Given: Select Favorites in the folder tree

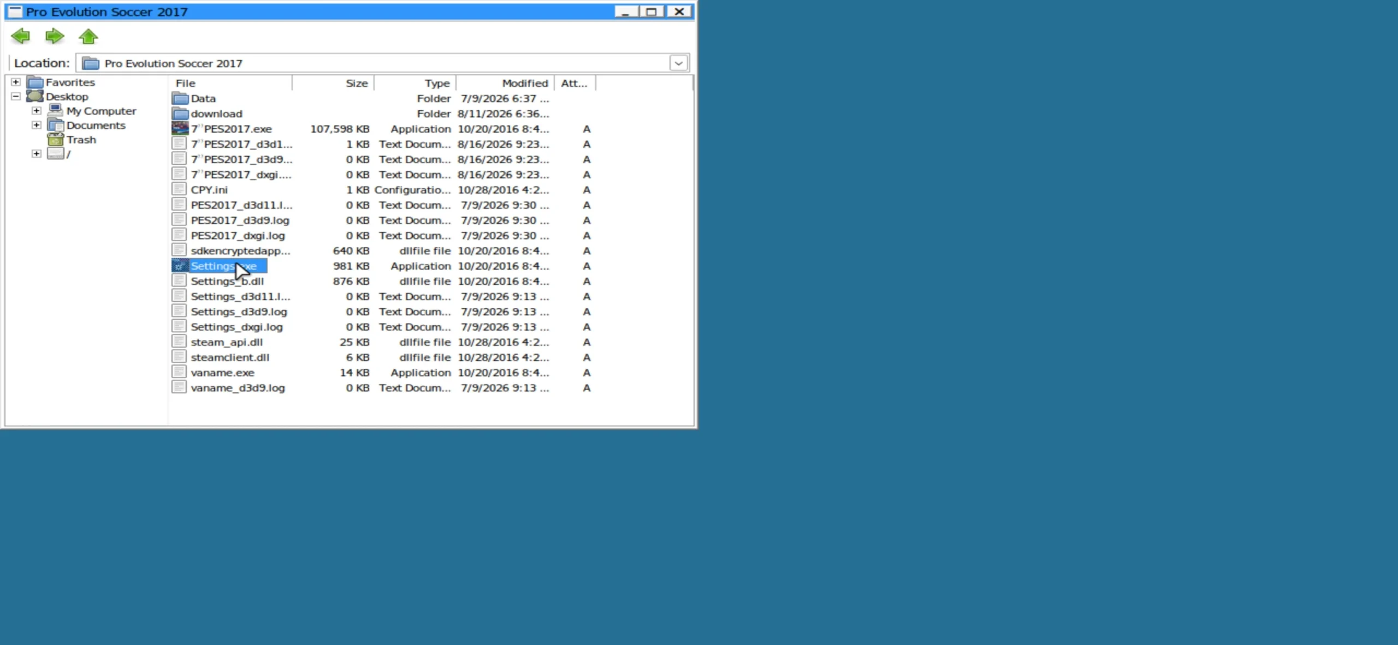Looking at the screenshot, I should pyautogui.click(x=70, y=82).
